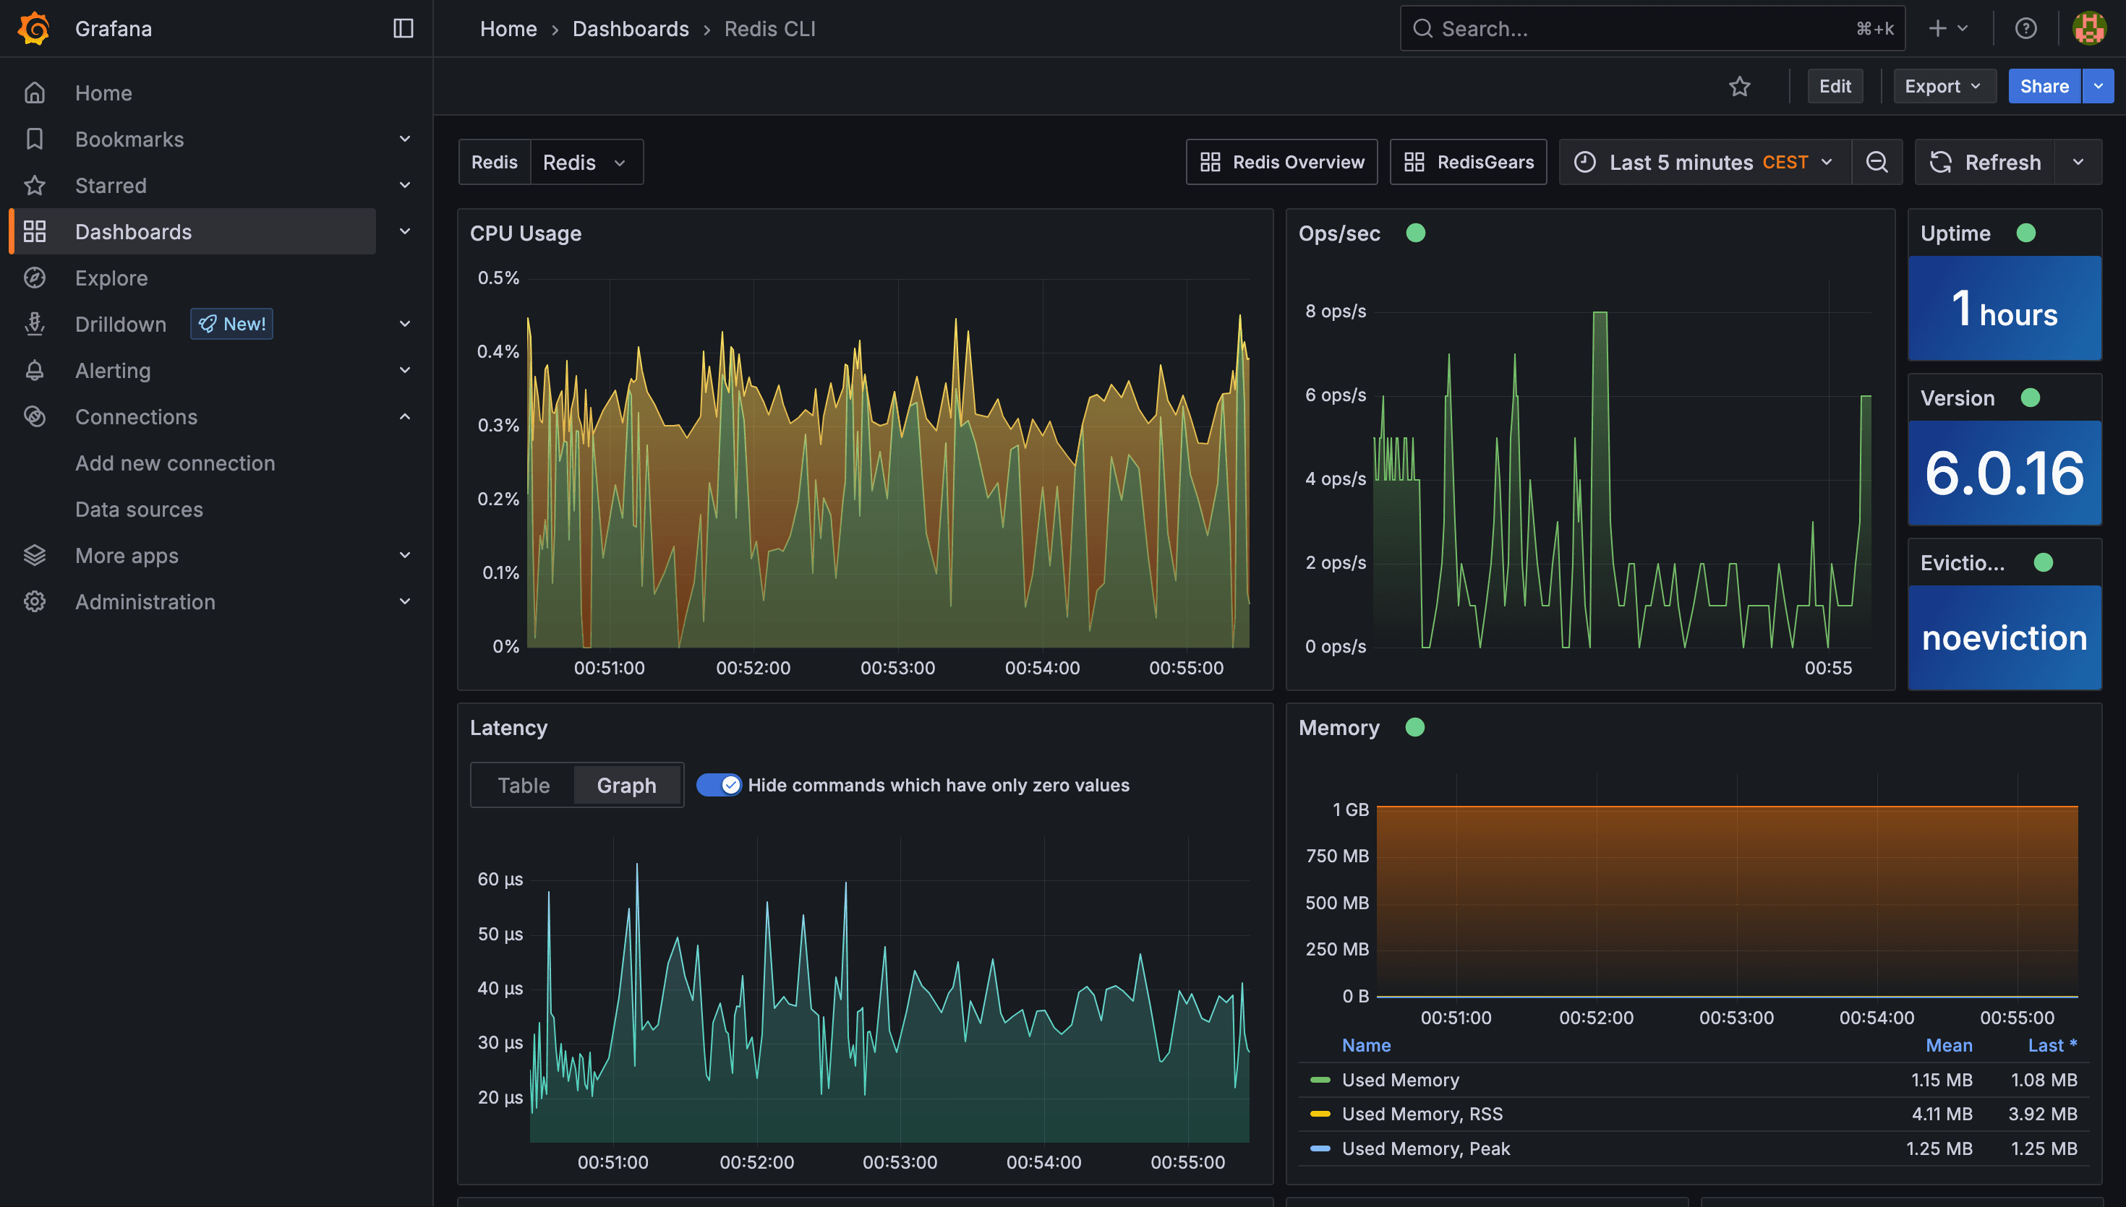This screenshot has width=2126, height=1207.
Task: Click the plus icon to add new item
Action: [x=1937, y=28]
